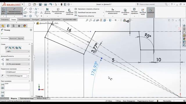Open the dropdown arrow under Smart Dimension
This screenshot has height=104, width=186.
click(x=15, y=16)
